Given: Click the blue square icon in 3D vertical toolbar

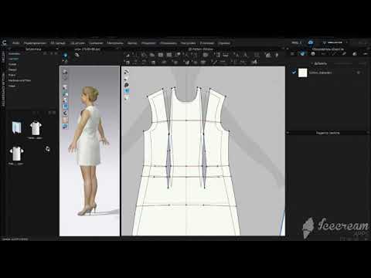Looking at the screenshot, I should point(65,107).
